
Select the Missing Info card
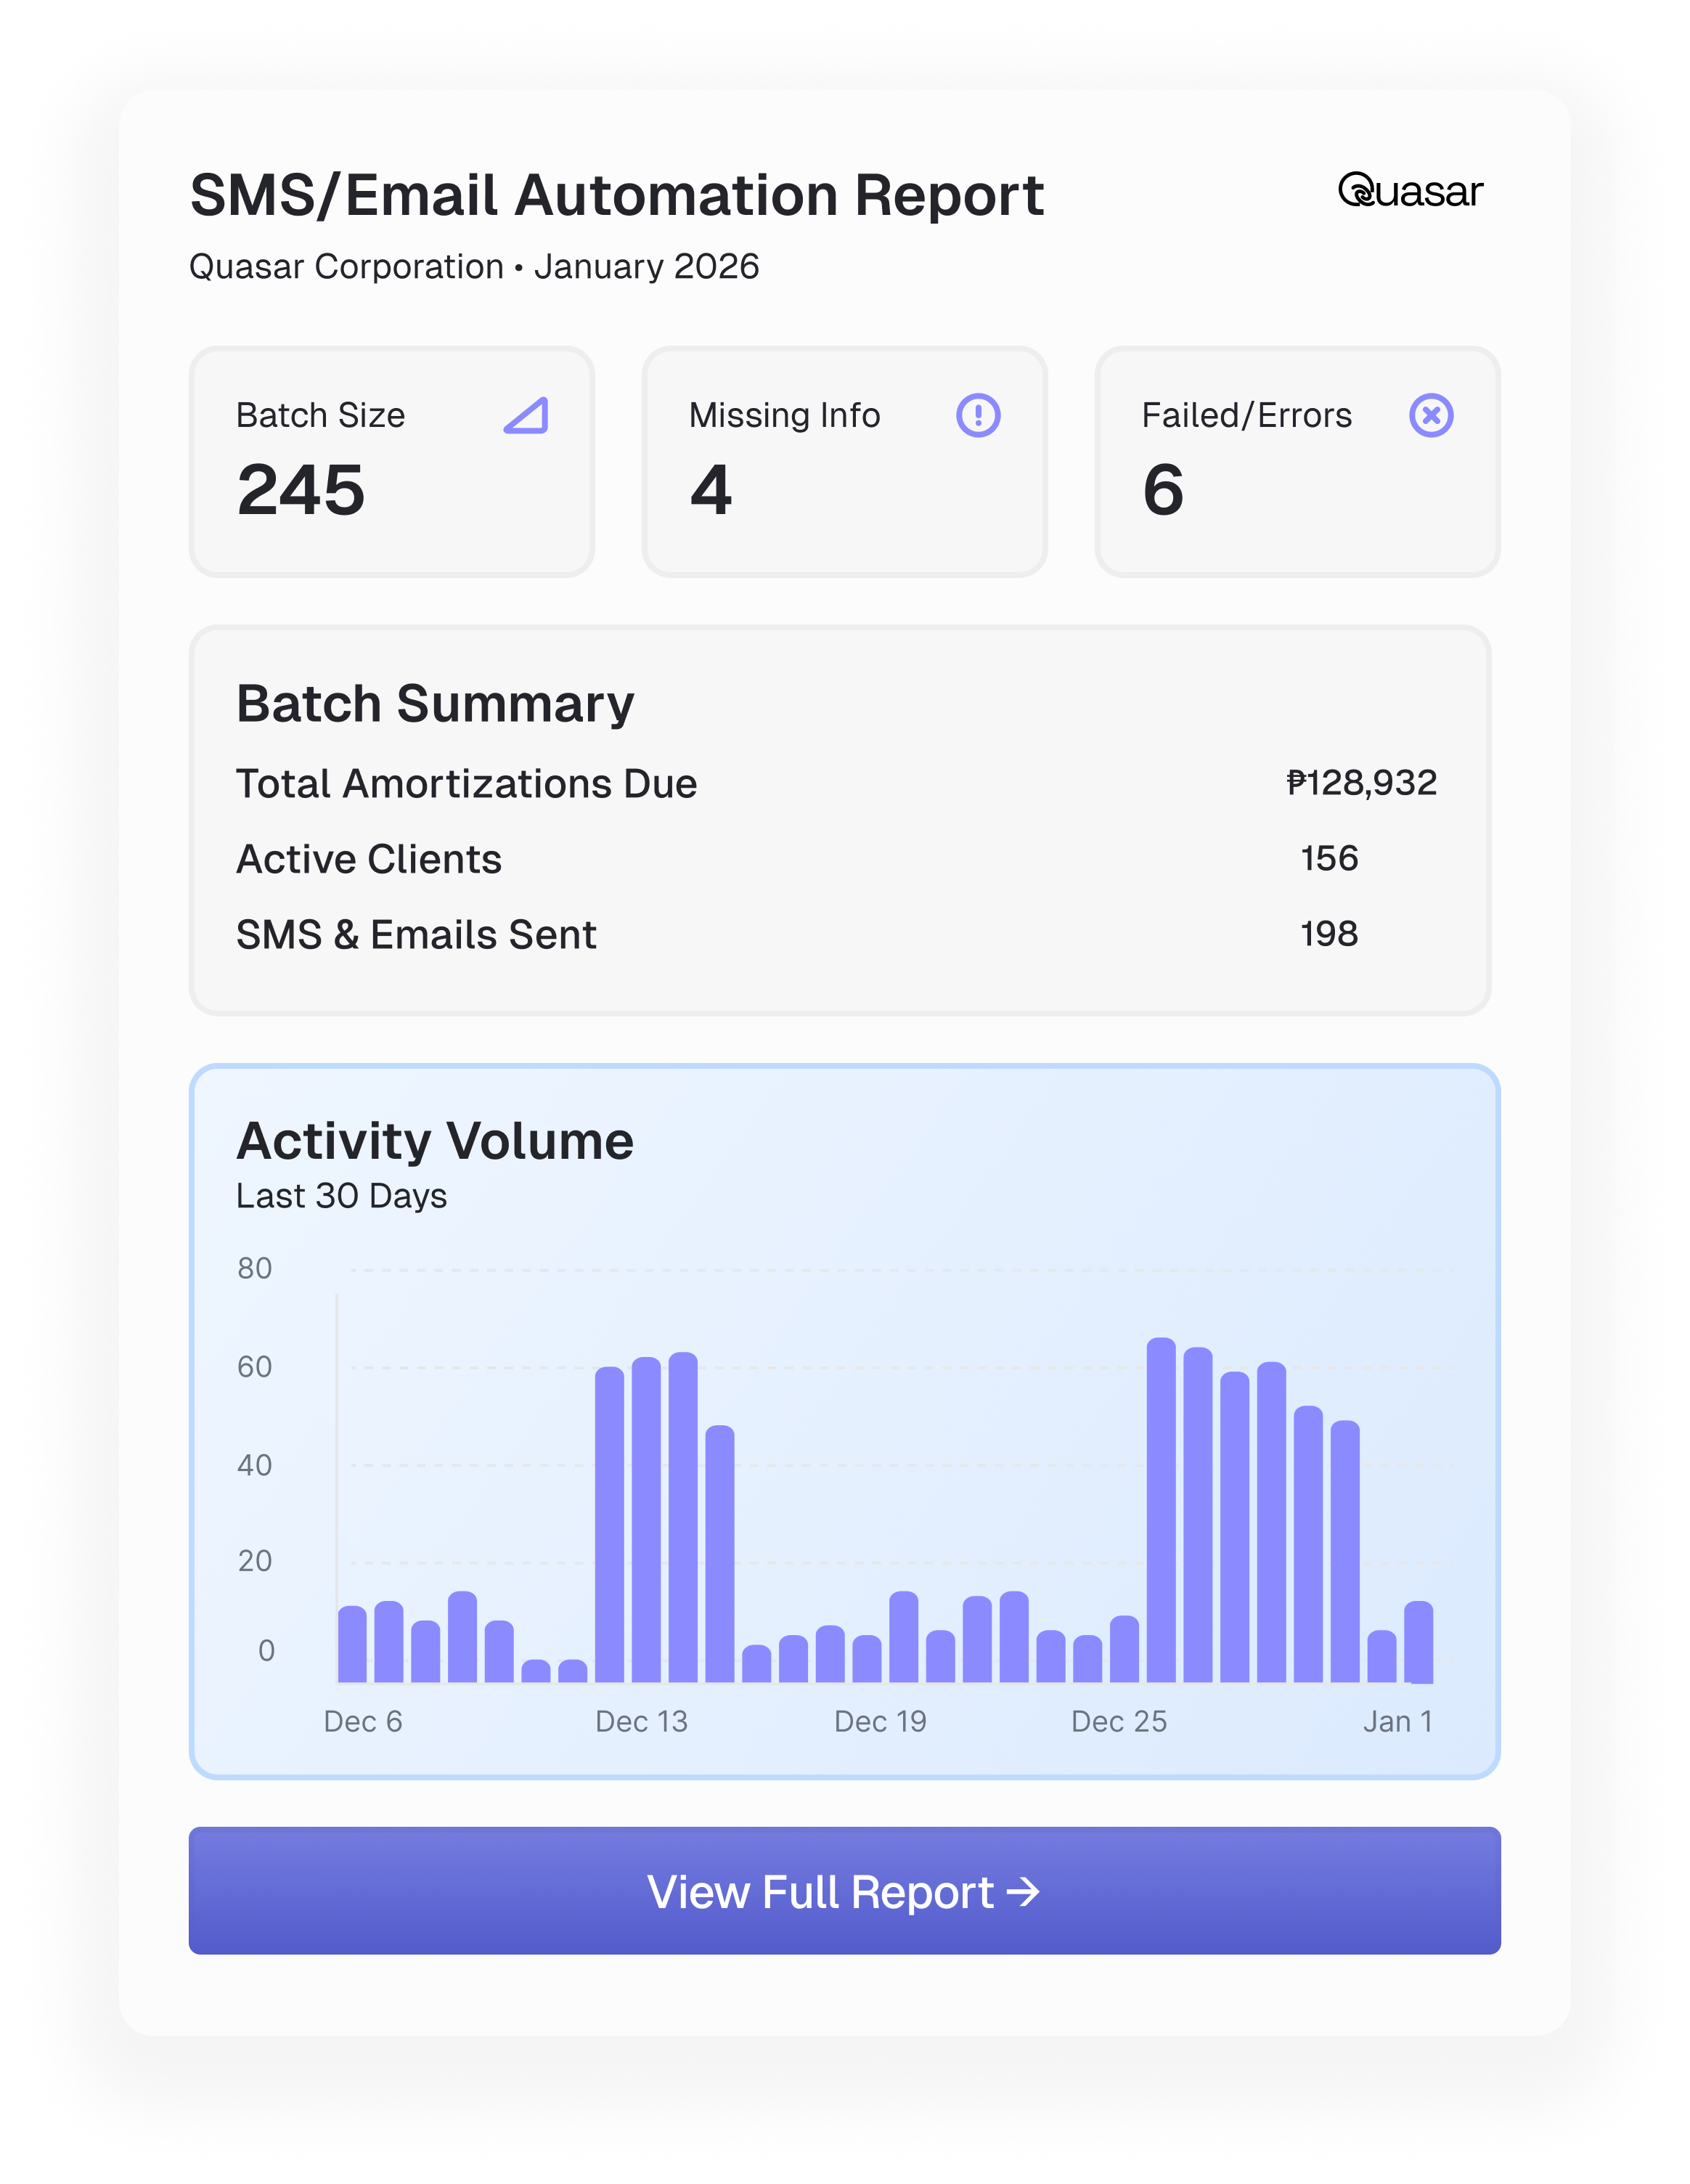coord(844,462)
